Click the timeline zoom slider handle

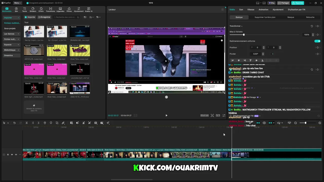point(306,123)
